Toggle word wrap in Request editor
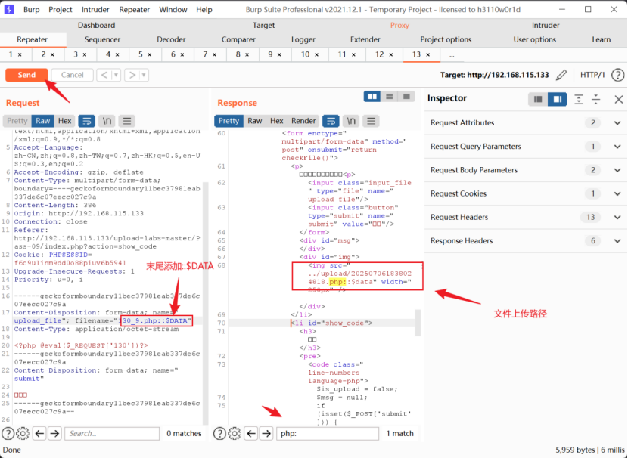The image size is (628, 458). pos(86,121)
